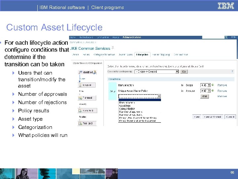Open the AND dropdown on the Manual action row
Screen dimensions: 238x179
(205, 85)
